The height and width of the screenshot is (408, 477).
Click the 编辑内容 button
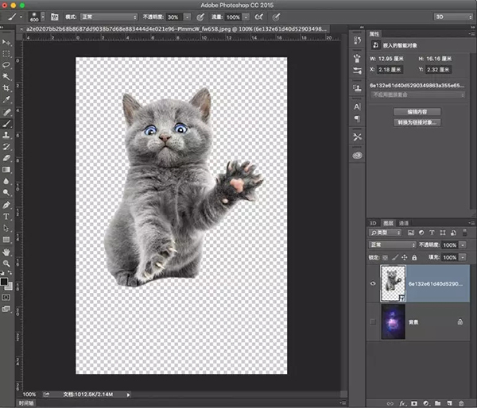click(x=417, y=112)
